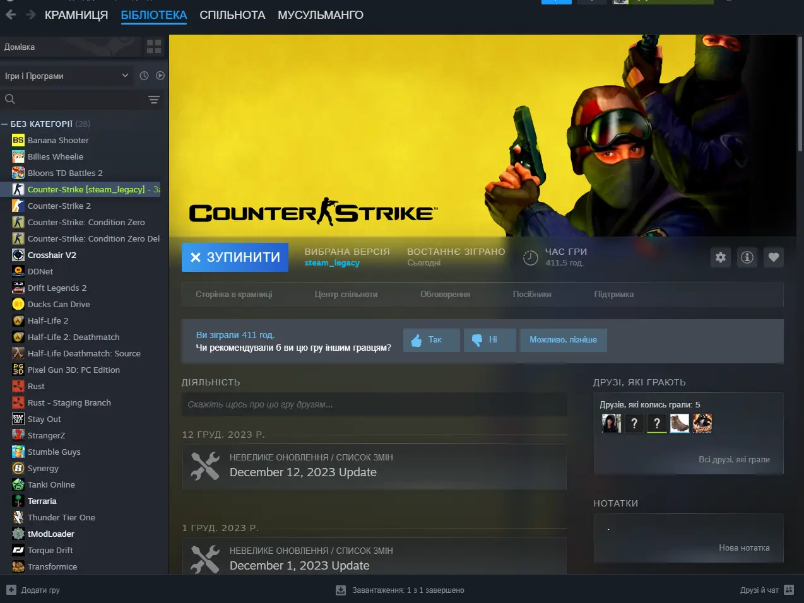Select Transformice in library
This screenshot has height=603, width=804.
(x=52, y=566)
